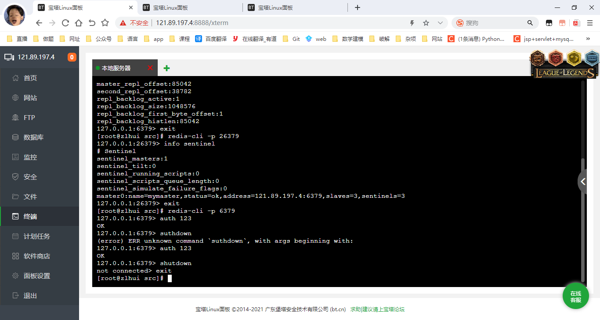Expand the collapsed right side panel arrow
The width and height of the screenshot is (600, 320).
pos(583,181)
